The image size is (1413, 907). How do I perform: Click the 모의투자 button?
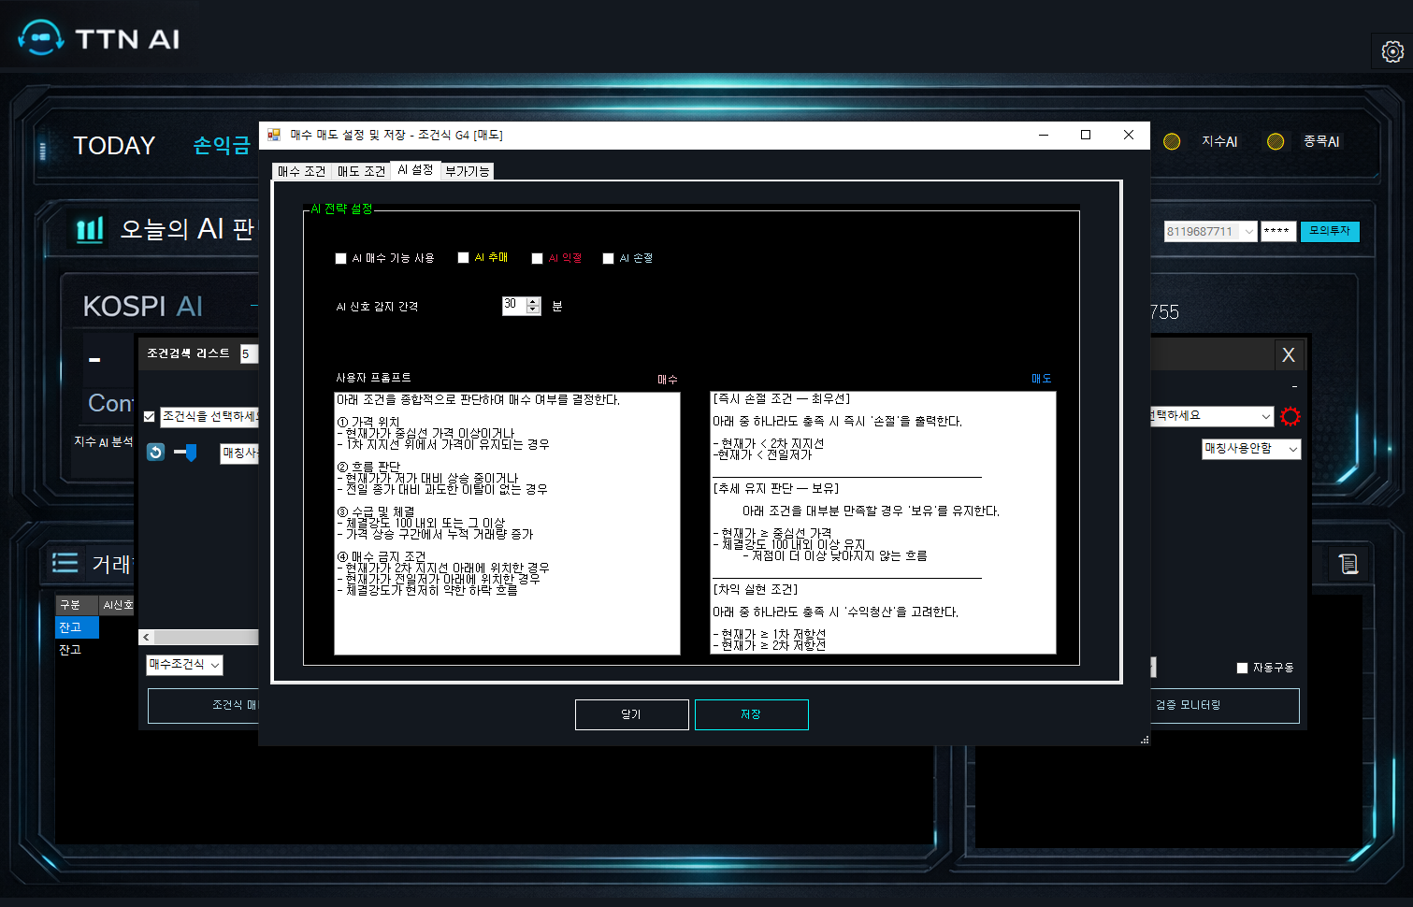coord(1329,231)
